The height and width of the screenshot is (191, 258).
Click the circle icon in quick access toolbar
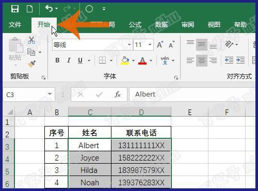point(89,9)
